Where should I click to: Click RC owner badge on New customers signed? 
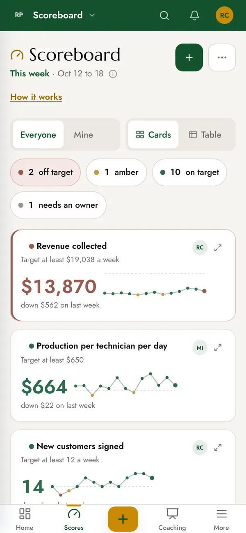click(x=200, y=448)
